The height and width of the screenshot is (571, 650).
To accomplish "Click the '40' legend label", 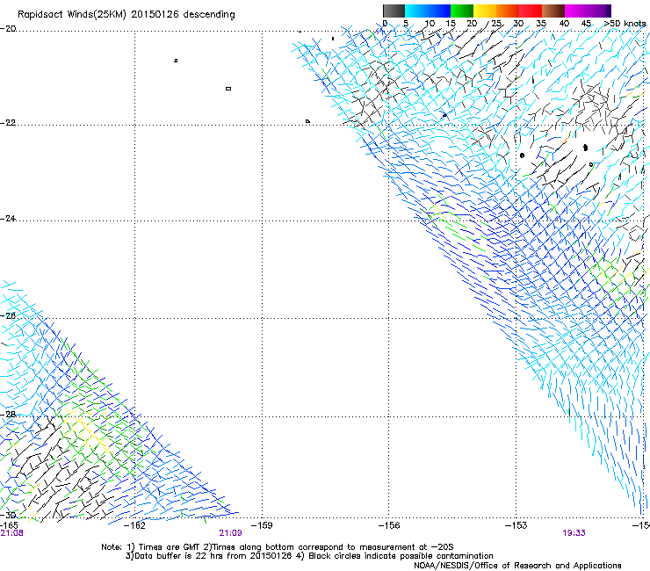I will click(564, 24).
